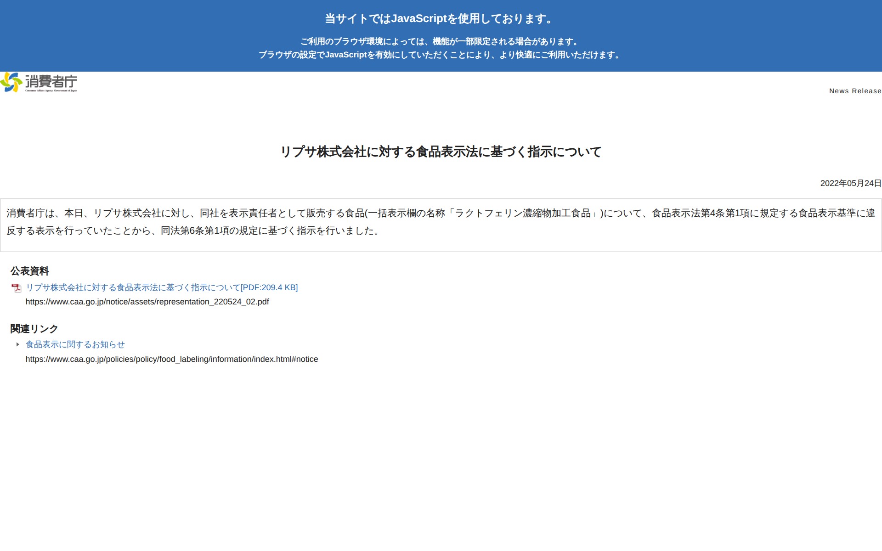
Task: Click the 公表資料 section heading
Action: coord(30,271)
